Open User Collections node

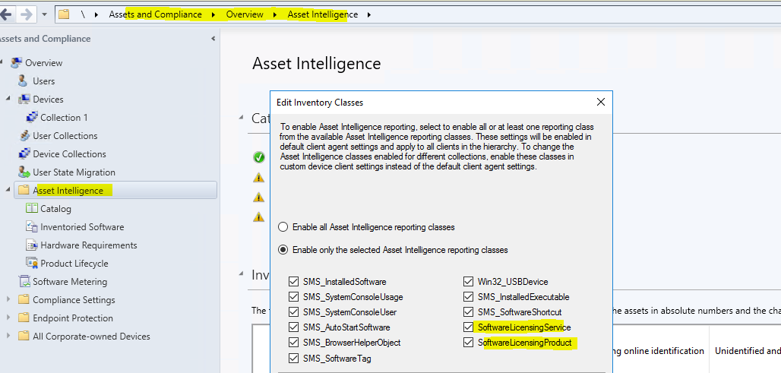(65, 136)
